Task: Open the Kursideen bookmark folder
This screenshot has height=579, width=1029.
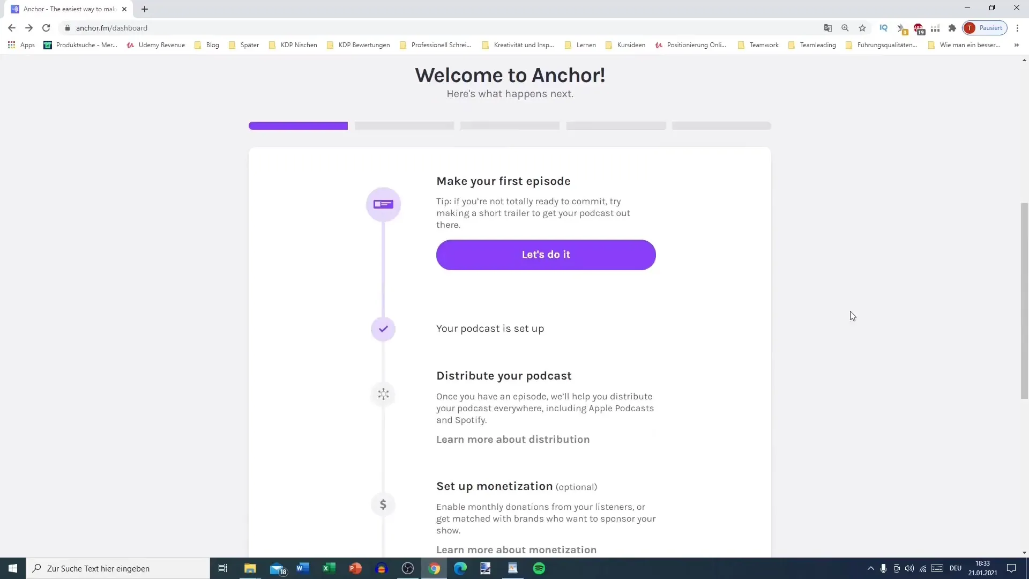Action: pos(625,45)
